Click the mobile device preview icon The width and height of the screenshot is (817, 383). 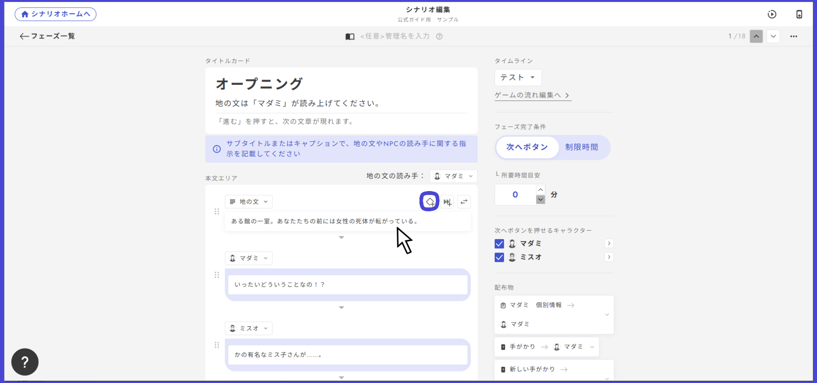[799, 14]
